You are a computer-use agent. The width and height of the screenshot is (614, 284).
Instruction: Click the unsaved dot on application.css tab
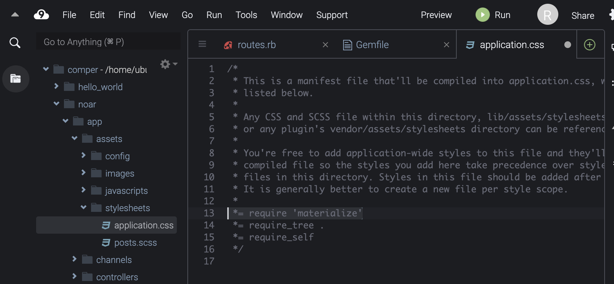pos(568,45)
